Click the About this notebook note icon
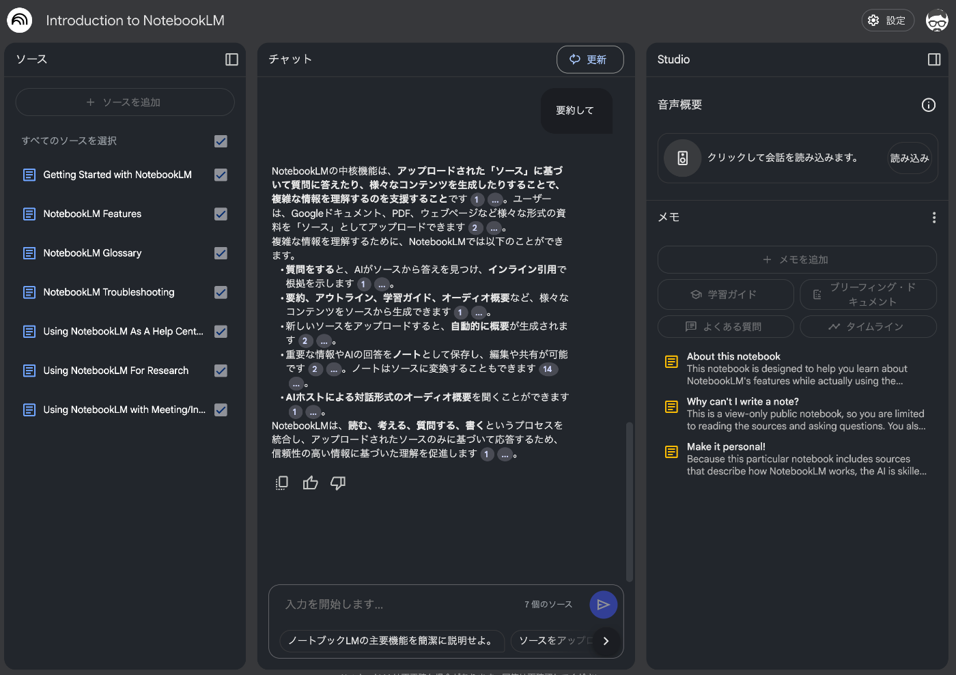This screenshot has width=956, height=675. pyautogui.click(x=672, y=362)
